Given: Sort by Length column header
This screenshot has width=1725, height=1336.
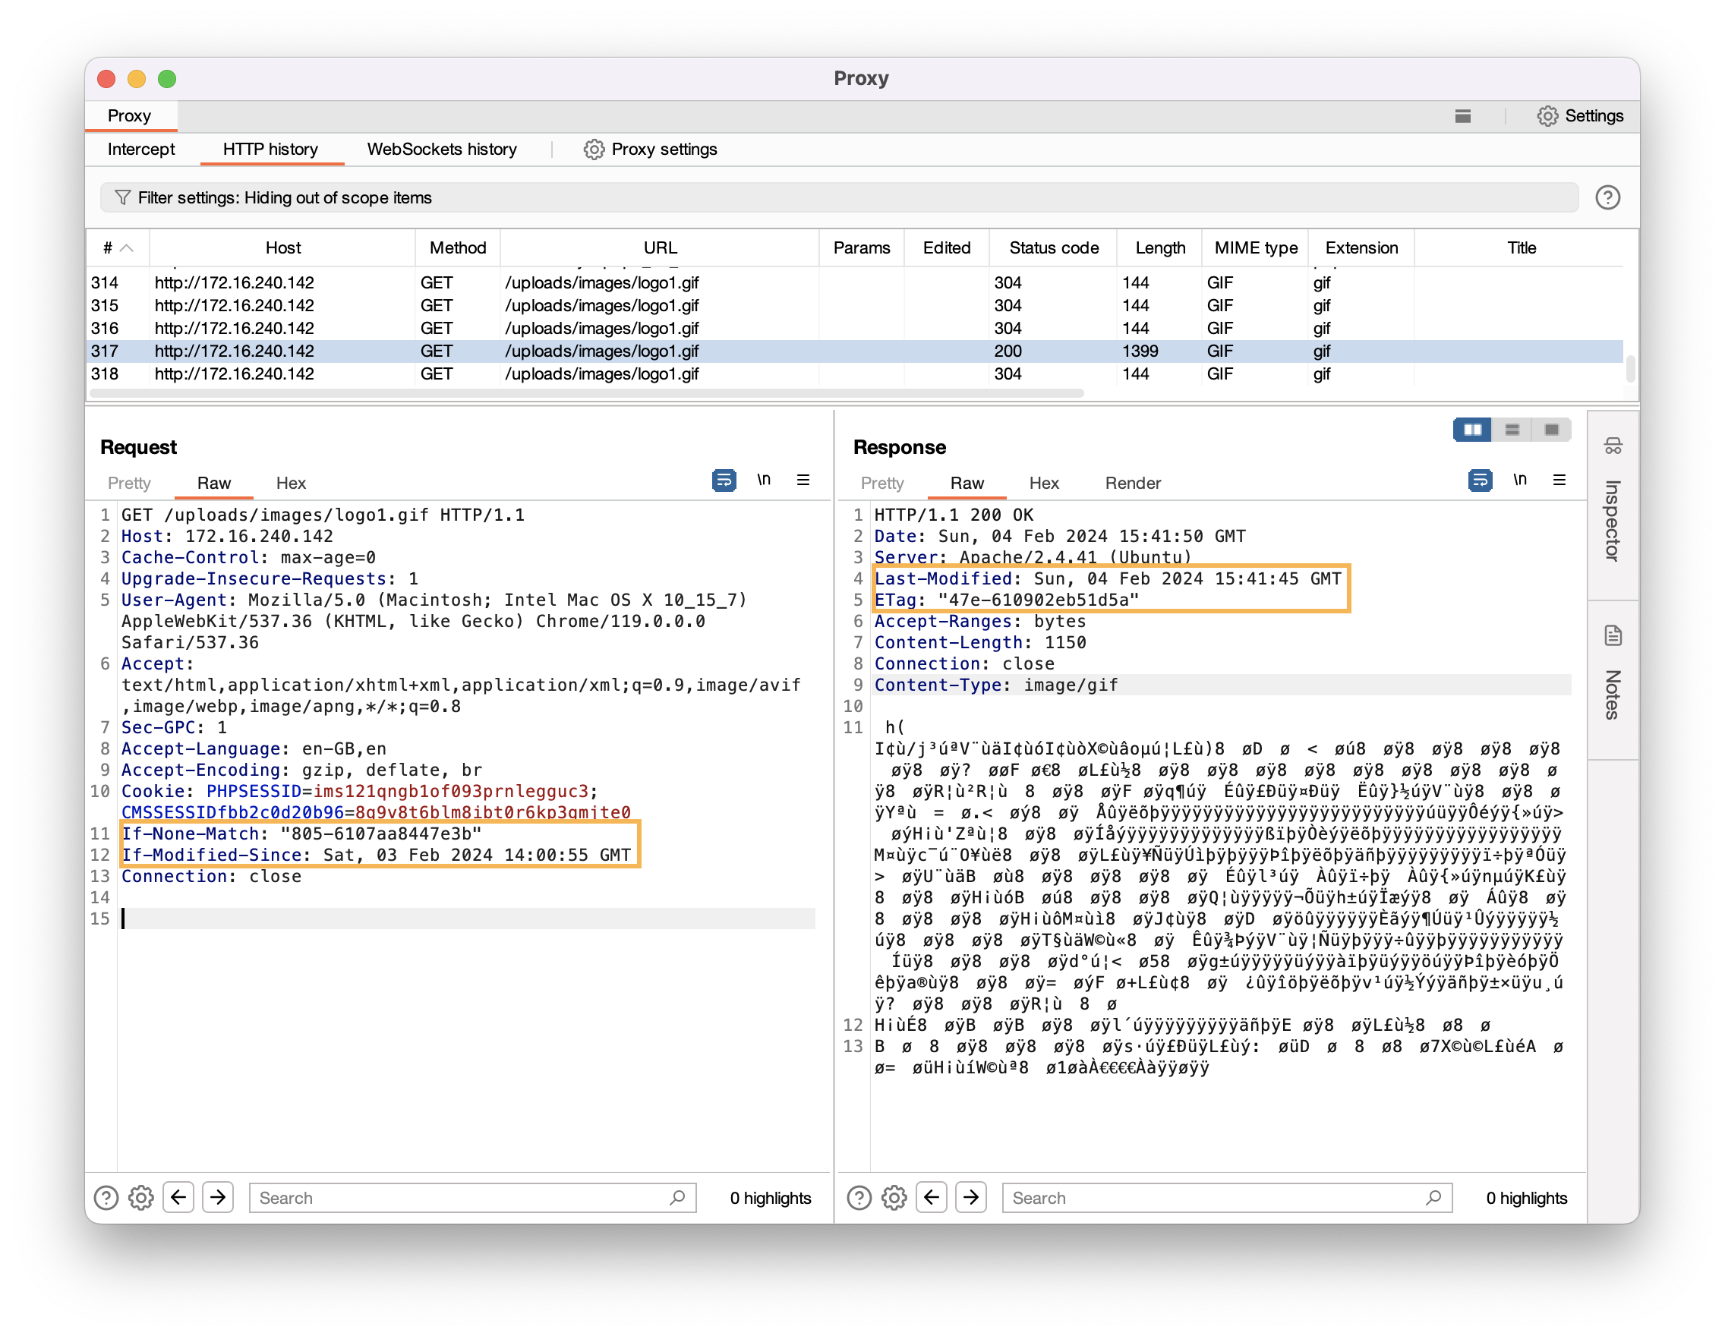Looking at the screenshot, I should point(1159,248).
